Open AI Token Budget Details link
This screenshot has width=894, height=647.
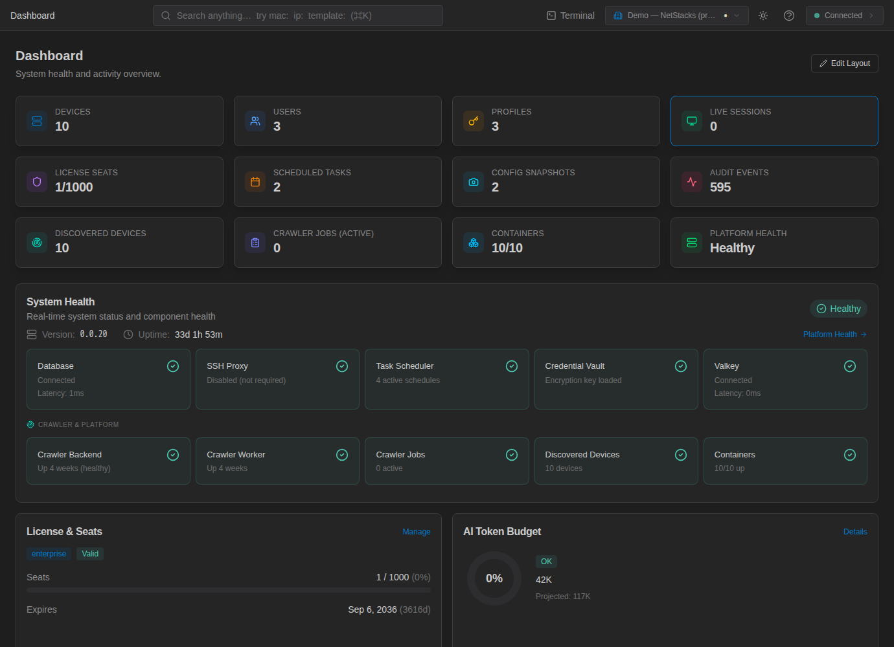[x=855, y=532]
